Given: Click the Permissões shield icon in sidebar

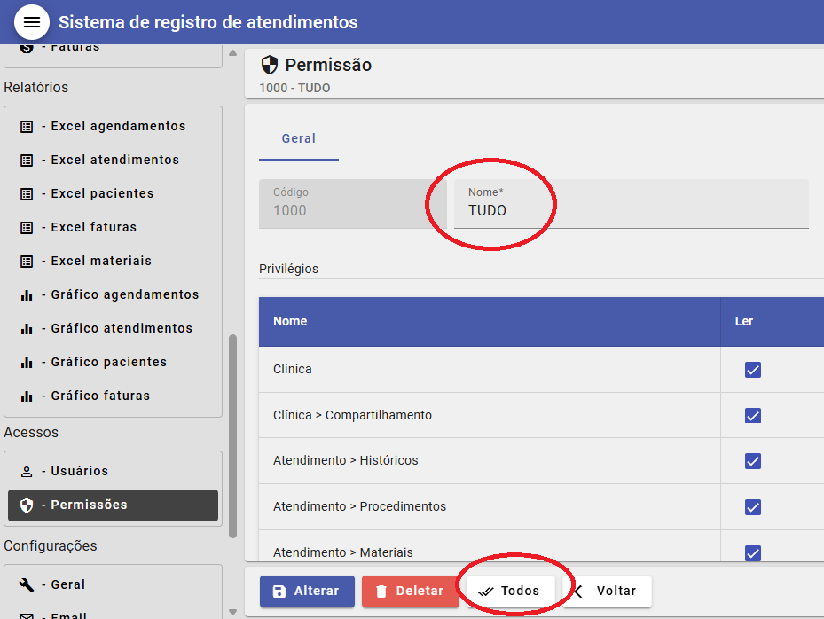Looking at the screenshot, I should (x=27, y=505).
